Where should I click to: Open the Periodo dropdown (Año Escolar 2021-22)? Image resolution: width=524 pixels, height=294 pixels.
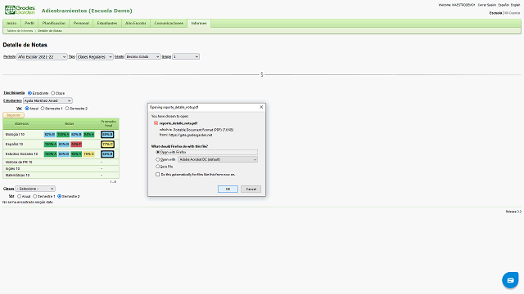click(42, 56)
